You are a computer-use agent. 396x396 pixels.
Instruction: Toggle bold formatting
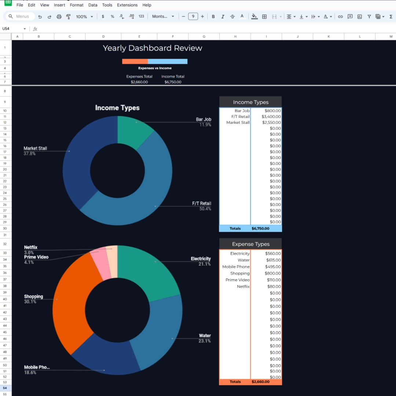213,16
